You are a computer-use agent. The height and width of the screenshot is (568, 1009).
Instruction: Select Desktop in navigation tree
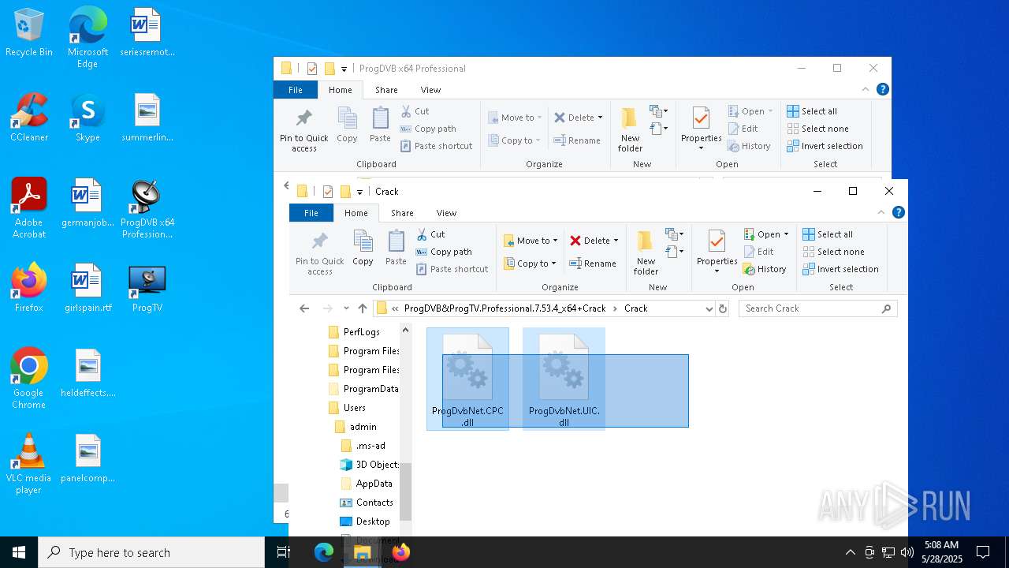pos(365,521)
